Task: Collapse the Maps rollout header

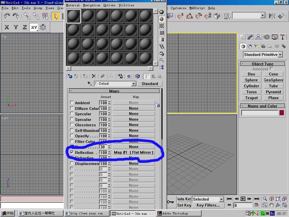Action: coord(114,91)
